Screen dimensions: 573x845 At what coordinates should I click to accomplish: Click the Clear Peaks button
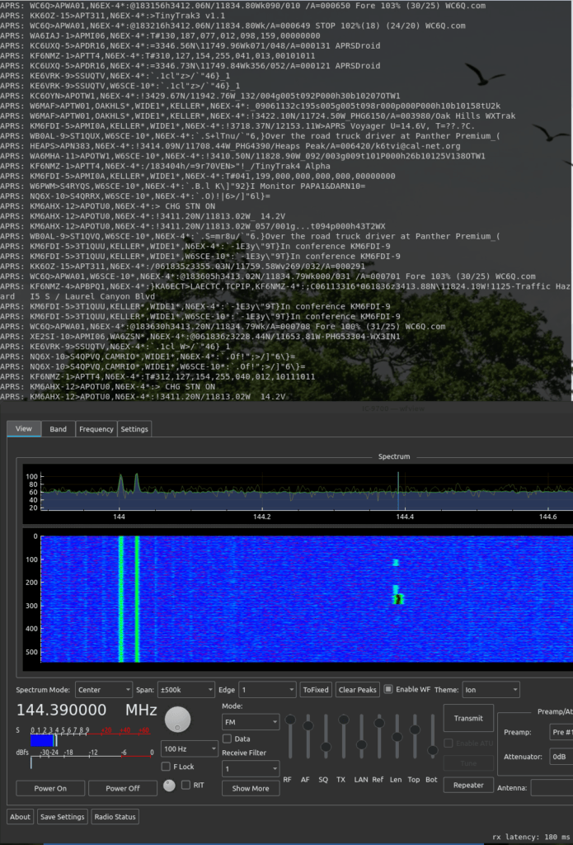358,689
